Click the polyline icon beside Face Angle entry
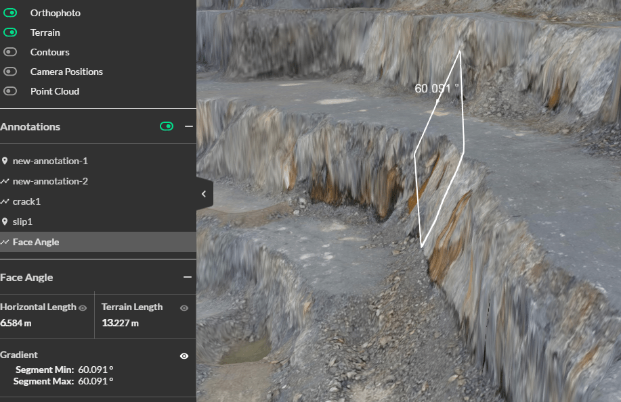Image resolution: width=621 pixels, height=402 pixels. pyautogui.click(x=7, y=242)
